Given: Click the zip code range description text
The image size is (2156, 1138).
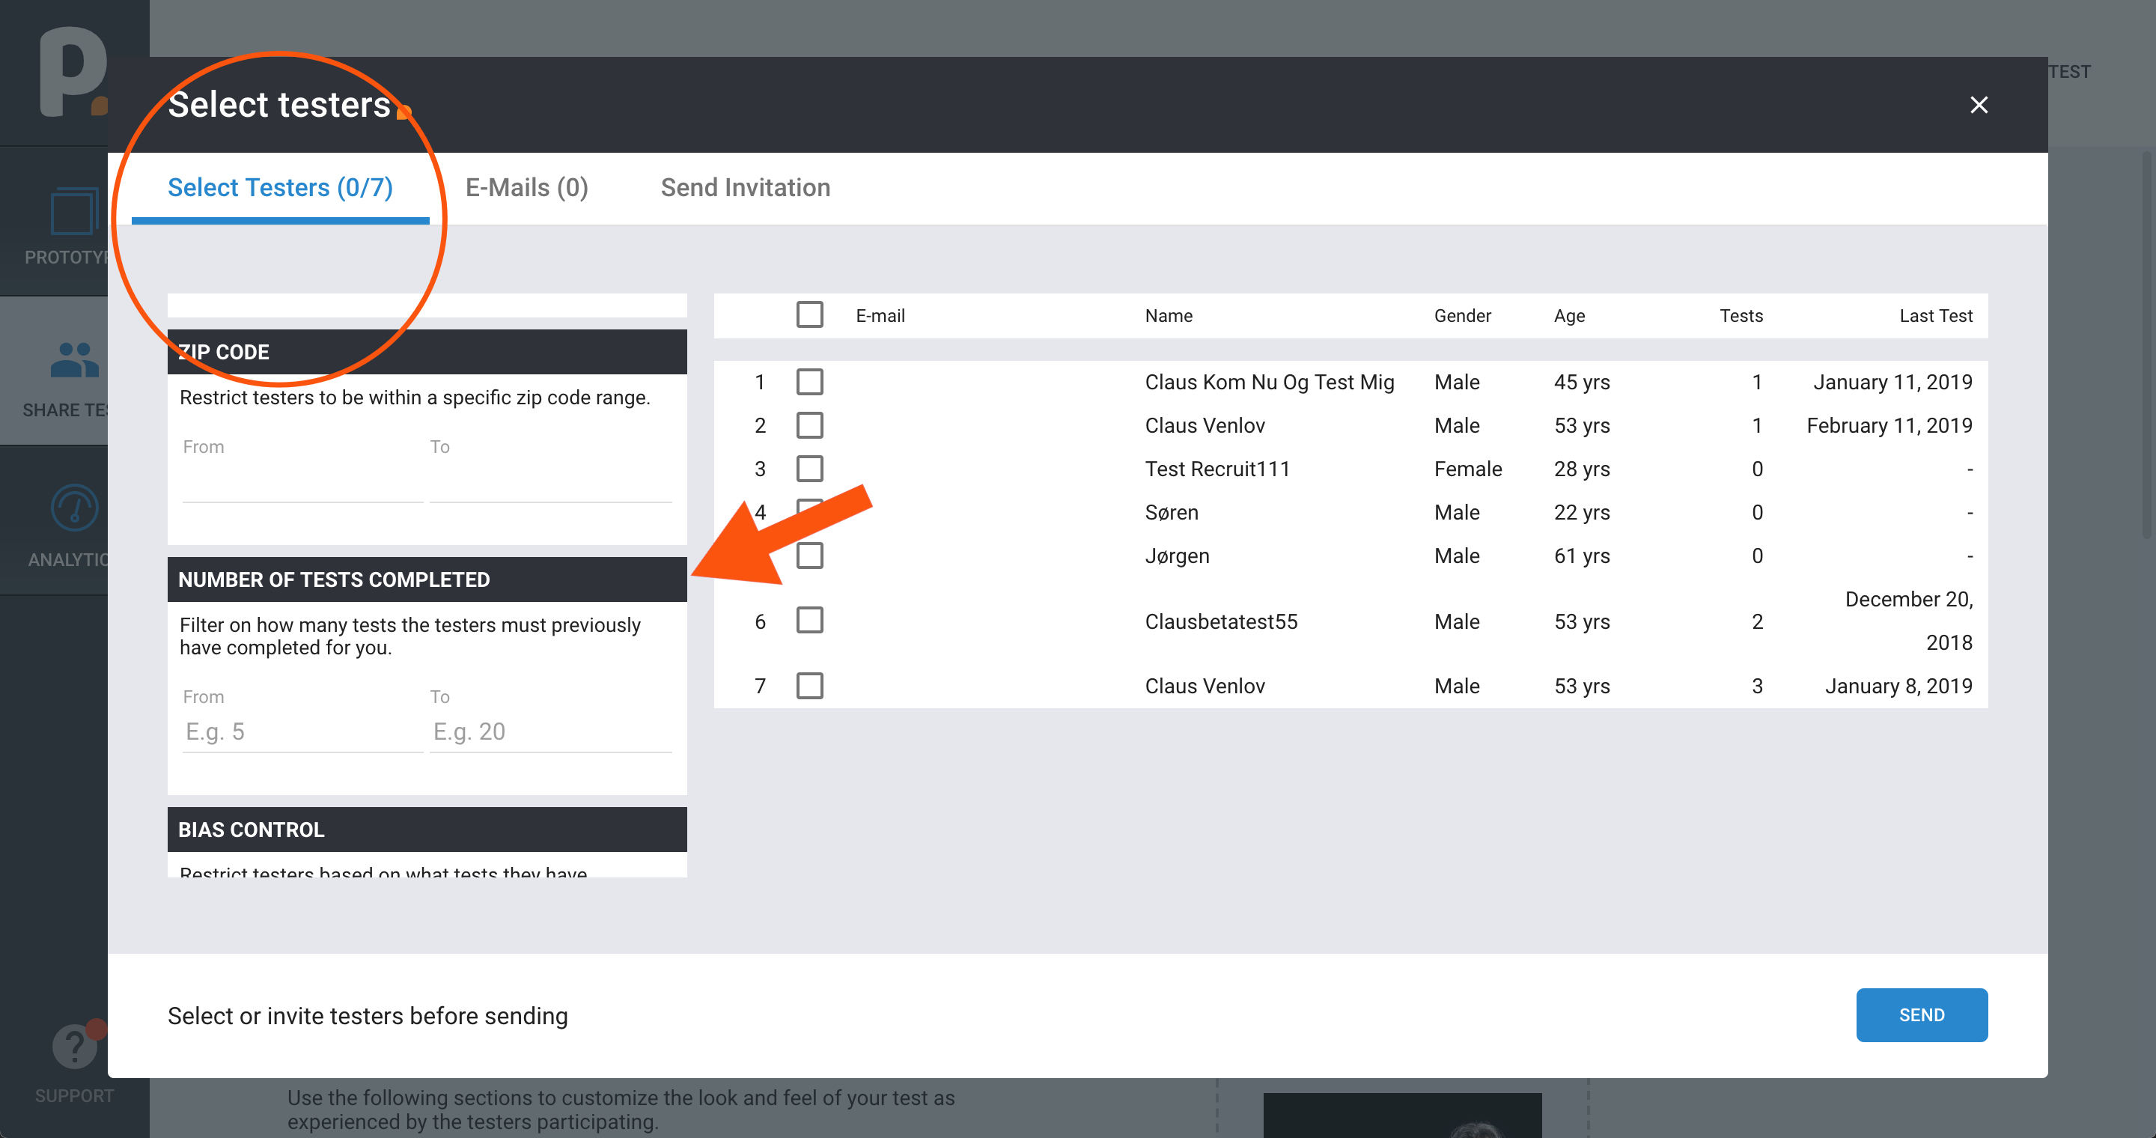Looking at the screenshot, I should pyautogui.click(x=414, y=398).
